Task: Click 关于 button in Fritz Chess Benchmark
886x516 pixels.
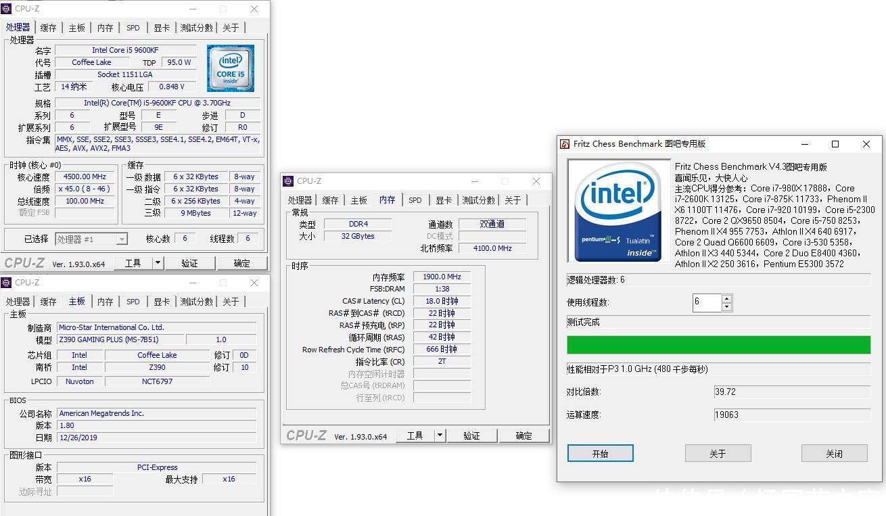Action: 718,453
